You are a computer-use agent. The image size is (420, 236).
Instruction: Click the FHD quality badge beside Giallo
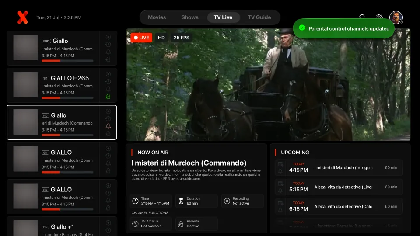coord(46,41)
